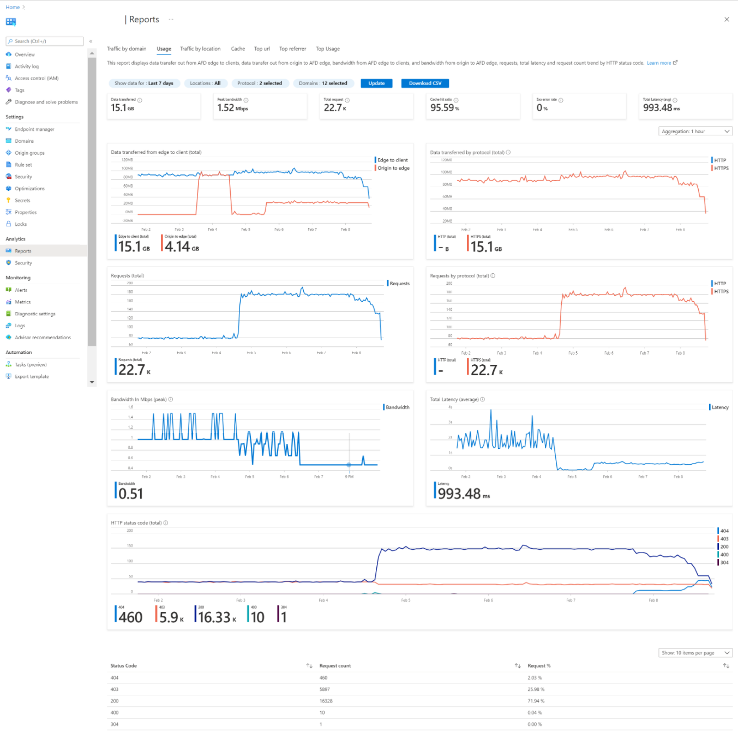
Task: Open the Show data for Last 7 days filter
Action: 143,83
